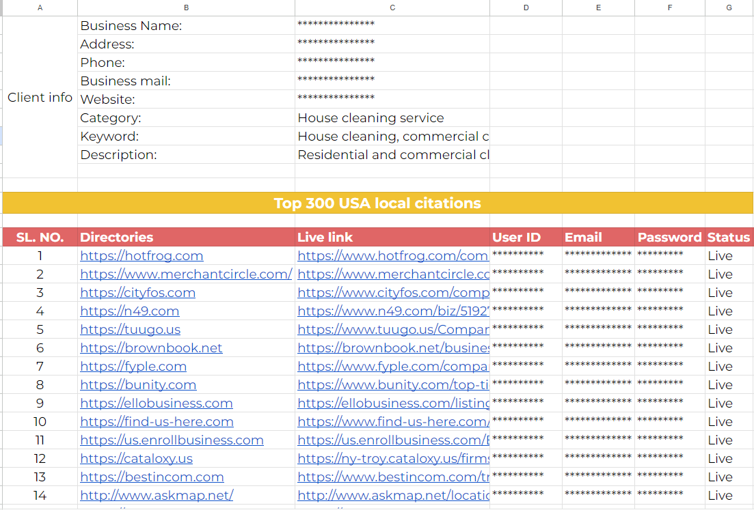The width and height of the screenshot is (754, 510).
Task: Open the cataloxy.us live link
Action: (393, 458)
